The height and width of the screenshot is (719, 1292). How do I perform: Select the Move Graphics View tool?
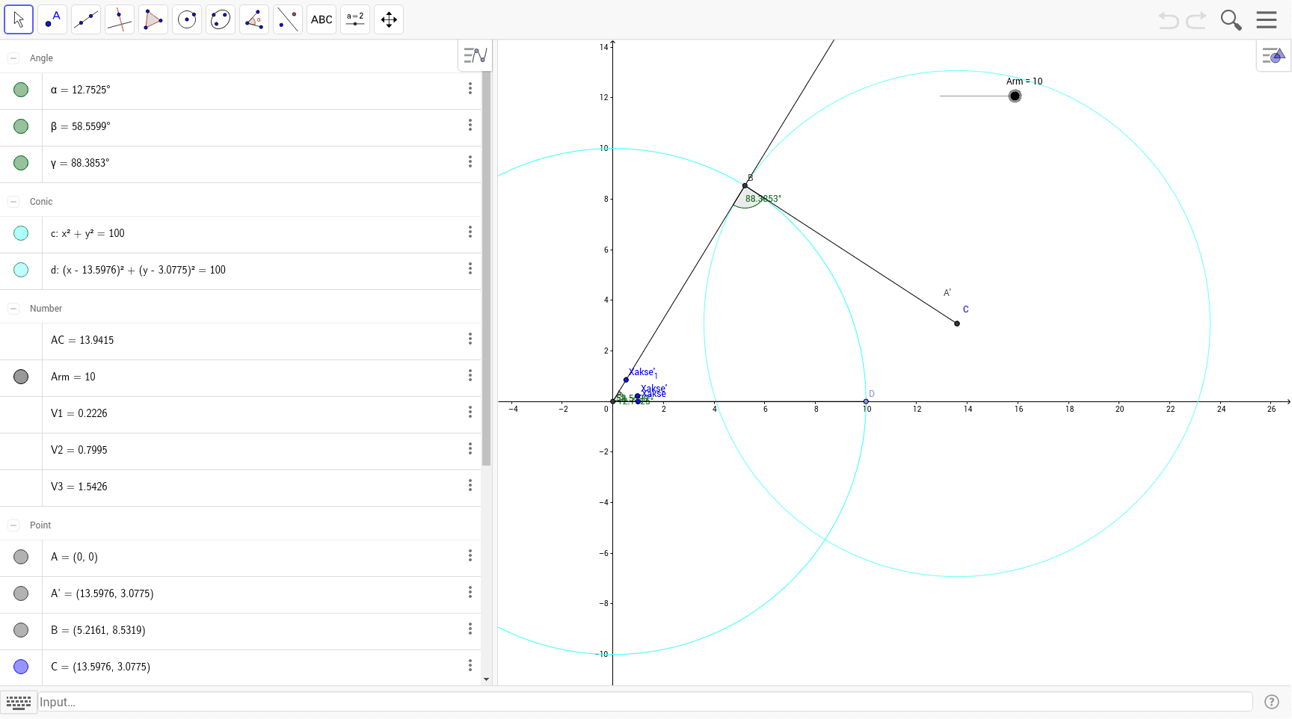389,19
